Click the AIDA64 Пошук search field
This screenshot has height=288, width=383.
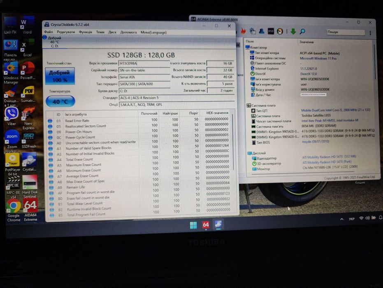(x=346, y=32)
